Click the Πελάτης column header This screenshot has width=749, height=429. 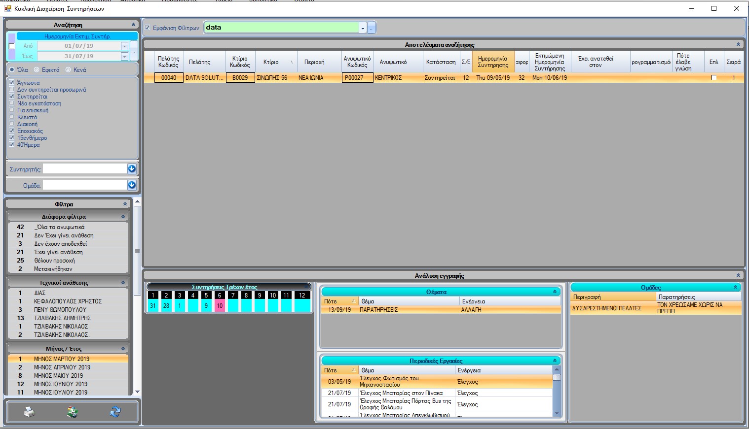(199, 62)
